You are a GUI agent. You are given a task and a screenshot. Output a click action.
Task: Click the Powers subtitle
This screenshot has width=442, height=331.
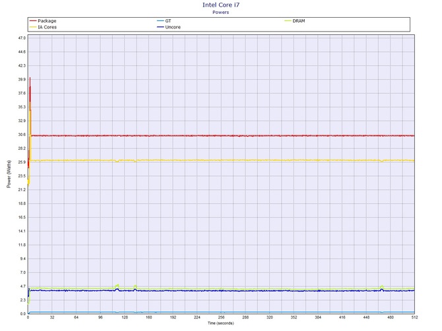click(x=221, y=12)
